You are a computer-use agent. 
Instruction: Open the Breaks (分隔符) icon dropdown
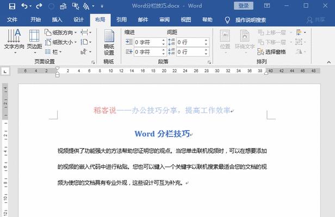86,33
